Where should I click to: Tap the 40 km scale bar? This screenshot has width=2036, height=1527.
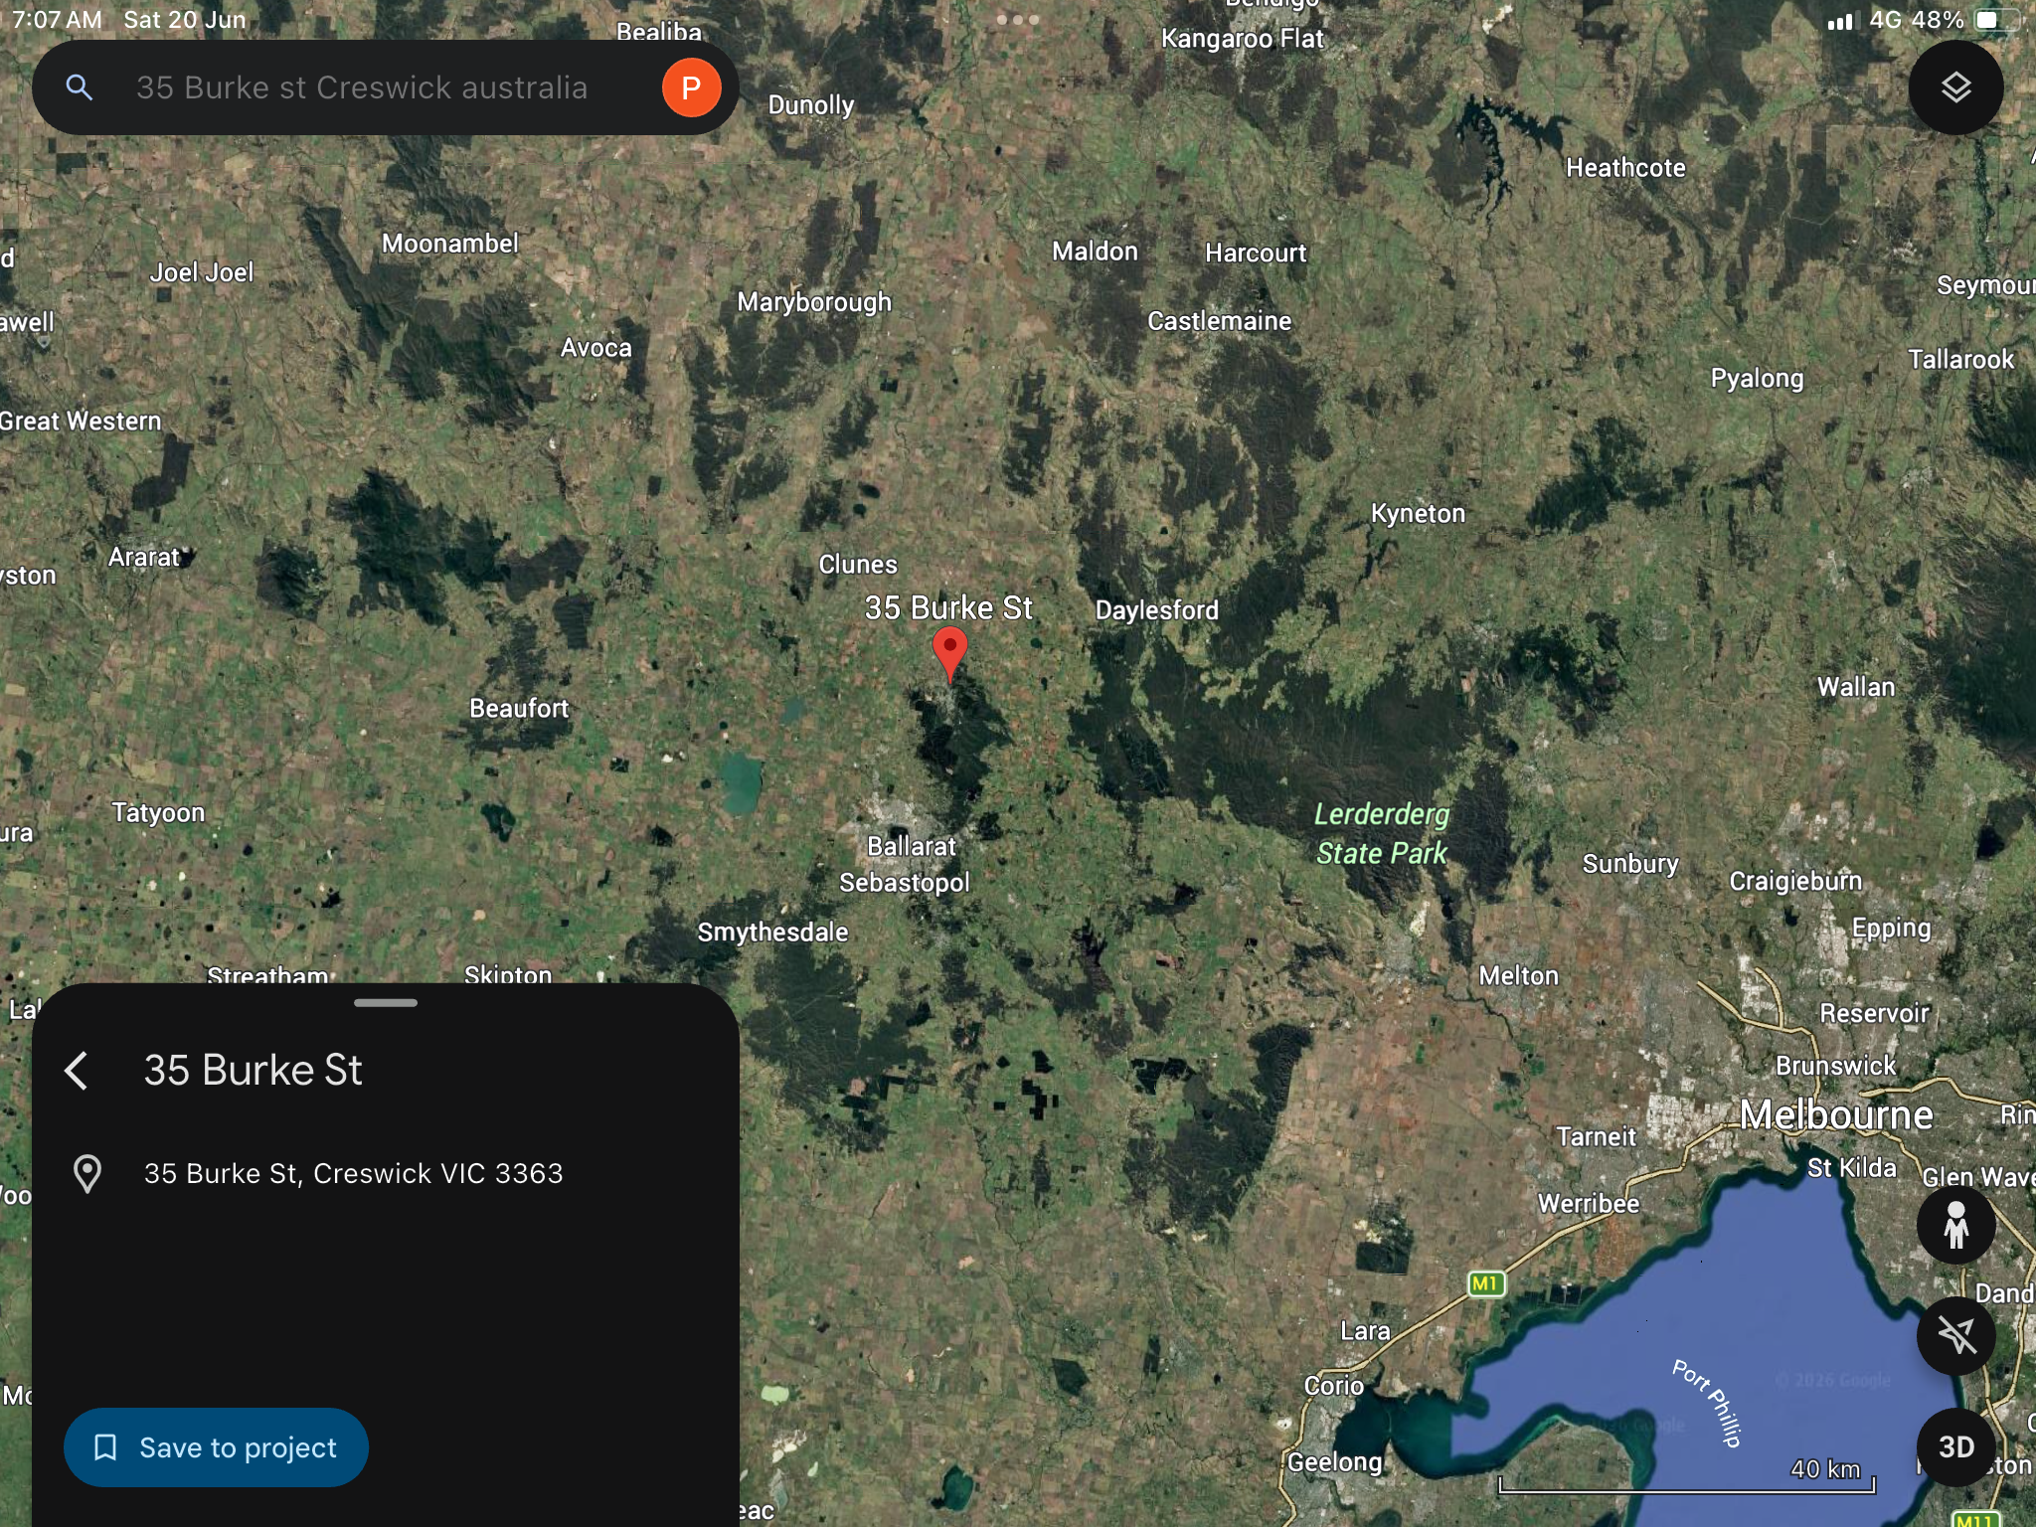pos(1687,1479)
